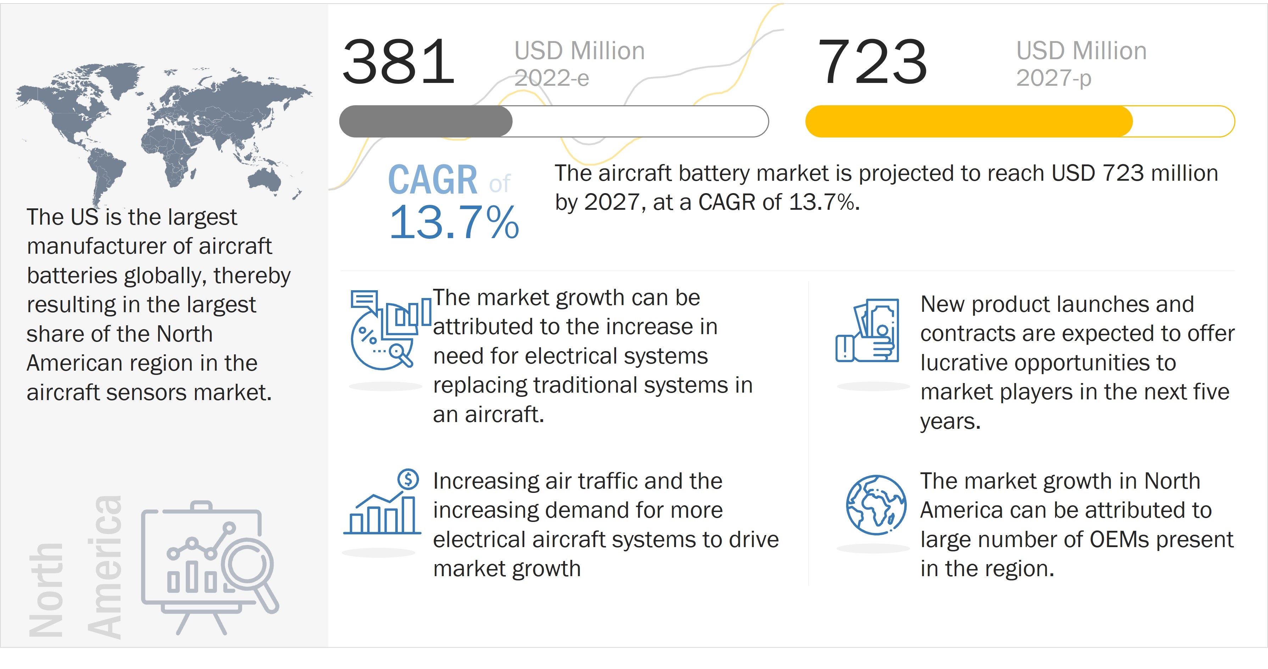Click the US largest manufacturer paragraph
Image resolution: width=1268 pixels, height=669 pixels.
(157, 305)
